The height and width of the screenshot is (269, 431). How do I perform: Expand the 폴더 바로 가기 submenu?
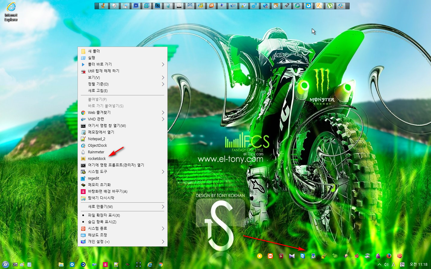tap(122, 64)
